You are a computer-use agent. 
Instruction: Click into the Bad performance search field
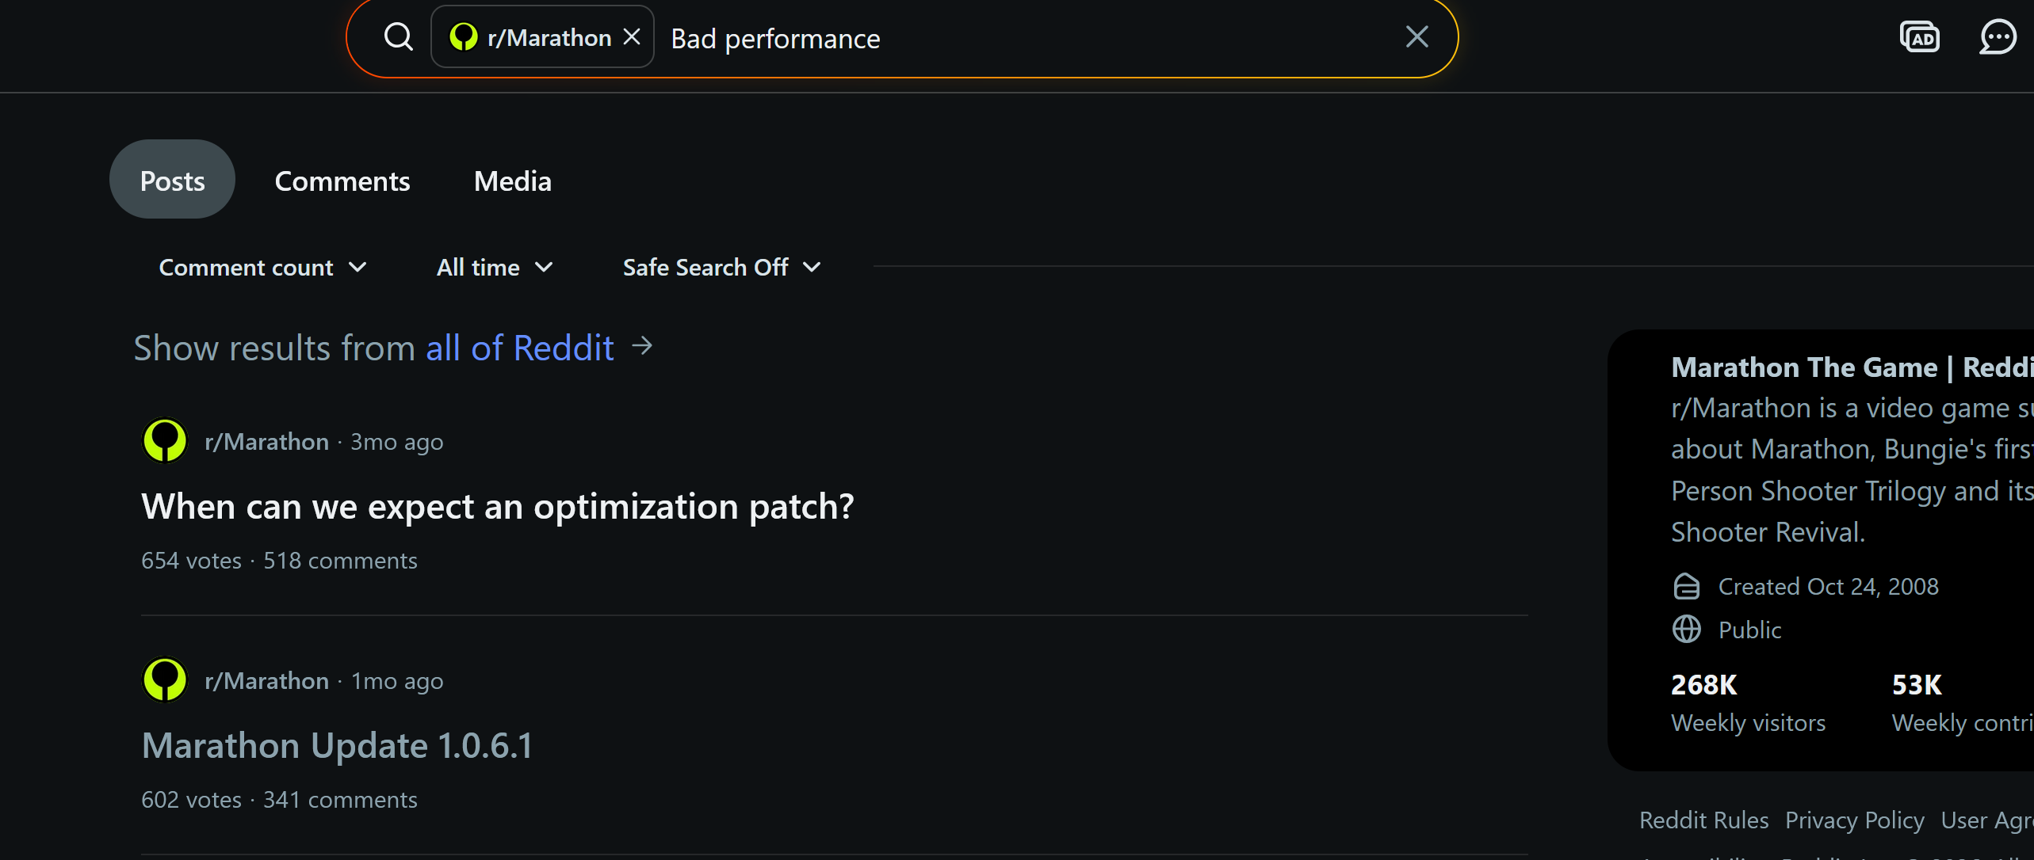click(x=1030, y=38)
